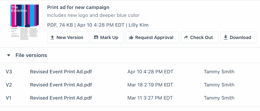Select the V3 version row label
The image size is (260, 111).
click(x=9, y=72)
